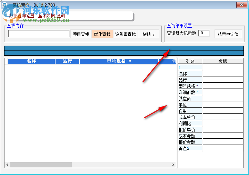Click the 查询最大记录数 input field
Image resolution: width=249 pixels, height=175 pixels.
pos(204,33)
